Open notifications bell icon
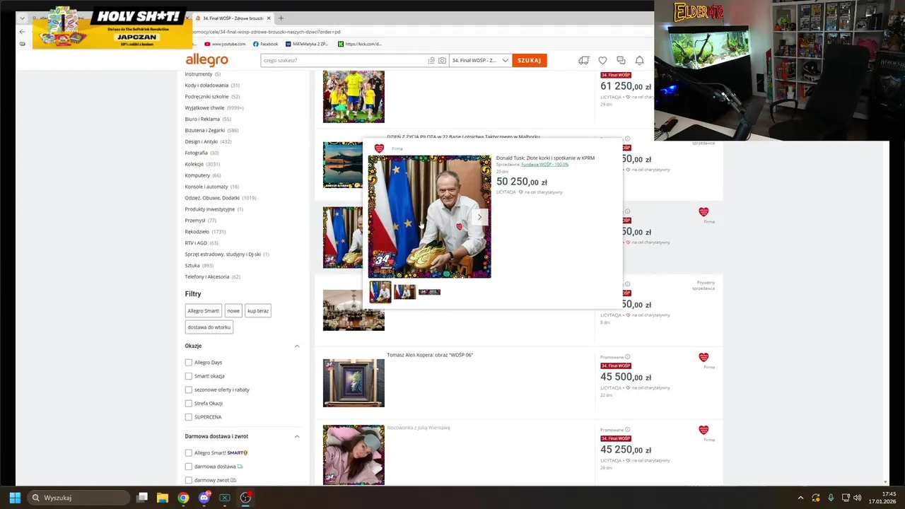The height and width of the screenshot is (509, 905). pos(639,61)
